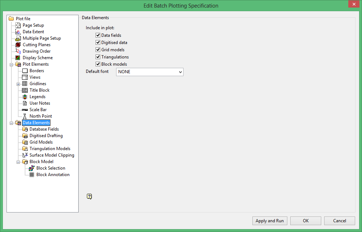Select Data Extent in the tree

point(33,32)
